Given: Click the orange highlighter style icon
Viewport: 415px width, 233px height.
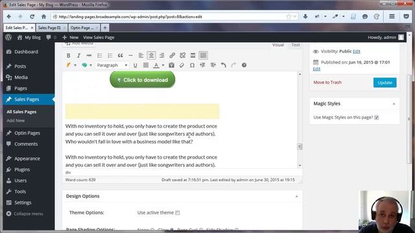Looking at the screenshot, I should point(69,65).
